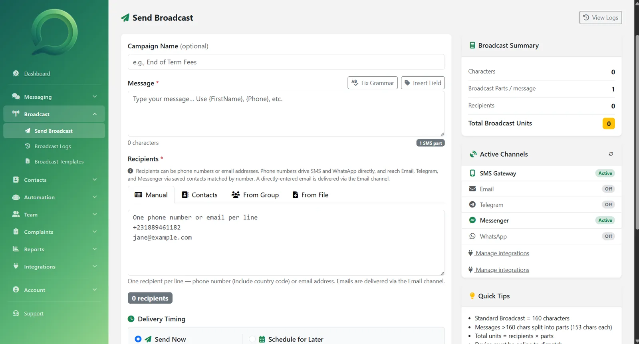Viewport: 639px width, 344px height.
Task: Click the Integrations plug icon in sidebar
Action: point(16,266)
